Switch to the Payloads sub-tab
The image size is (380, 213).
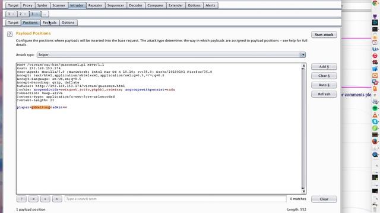(x=49, y=22)
